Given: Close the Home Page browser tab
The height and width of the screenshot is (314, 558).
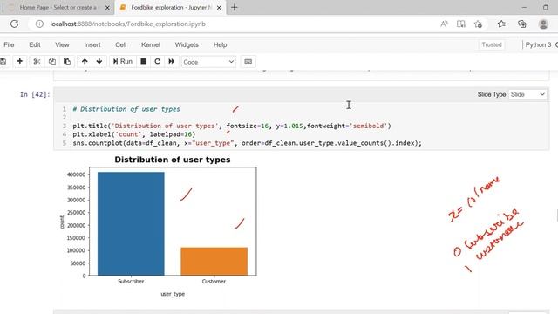Looking at the screenshot, I should 107,8.
